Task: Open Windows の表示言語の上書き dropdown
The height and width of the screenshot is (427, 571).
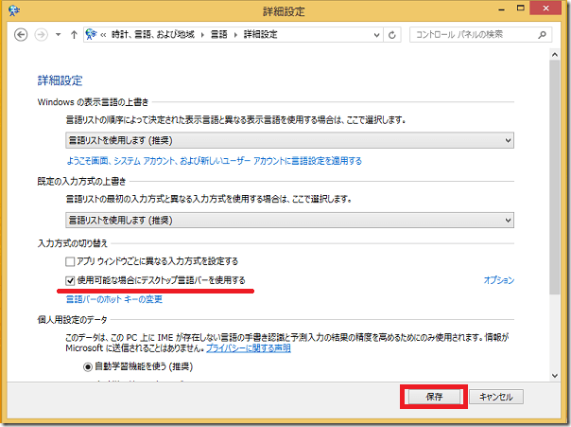Action: point(290,140)
